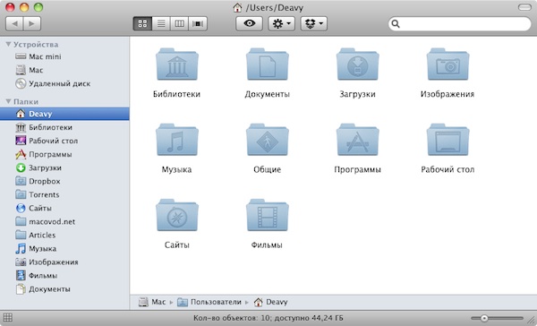Click the toolbar hide pill button
Image resolution: width=537 pixels, height=326 pixels.
(524, 7)
